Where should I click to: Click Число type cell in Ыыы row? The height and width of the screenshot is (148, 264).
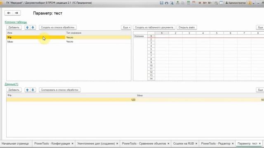click(98, 42)
